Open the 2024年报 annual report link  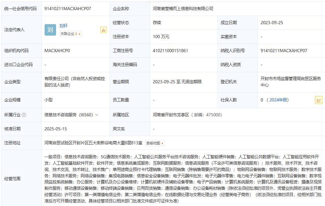(x=279, y=100)
